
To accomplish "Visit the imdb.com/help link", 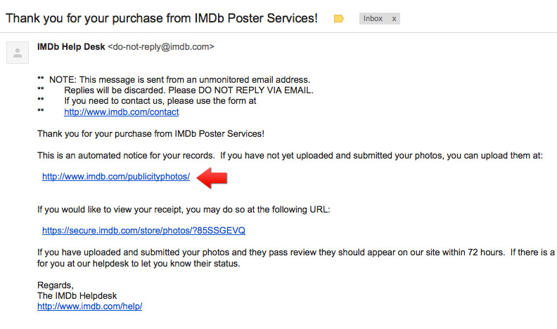I will [89, 307].
